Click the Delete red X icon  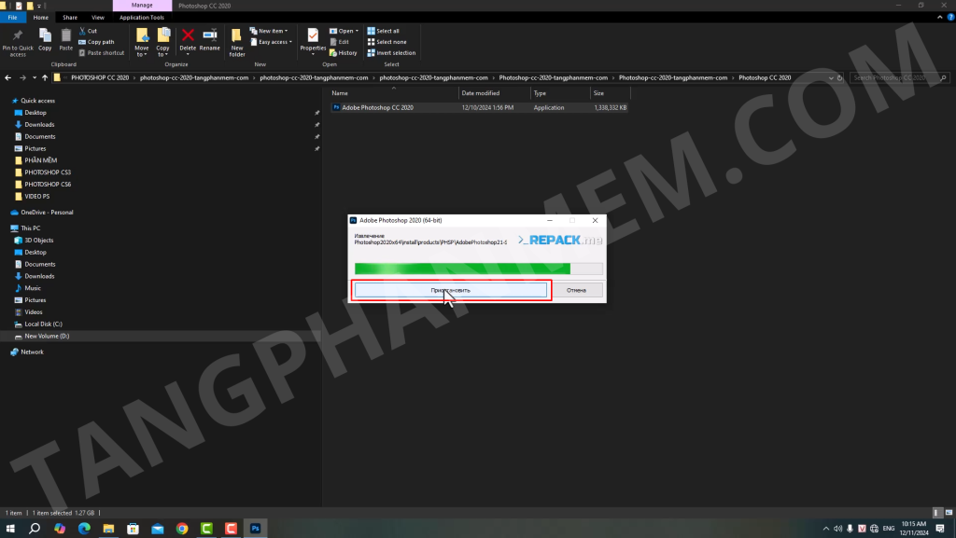pos(188,35)
